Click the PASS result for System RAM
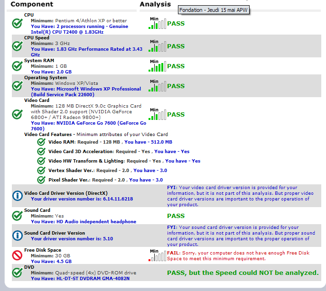326x291 pixels. 176,66
